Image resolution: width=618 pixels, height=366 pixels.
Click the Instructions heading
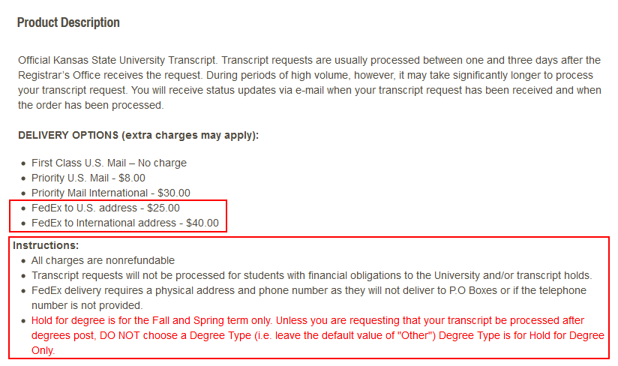pyautogui.click(x=46, y=245)
